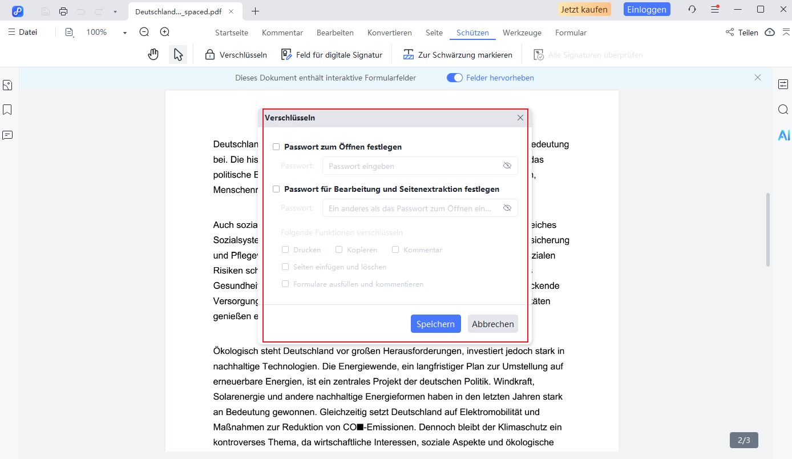Select the Feld für digitale Signatur tool

332,54
